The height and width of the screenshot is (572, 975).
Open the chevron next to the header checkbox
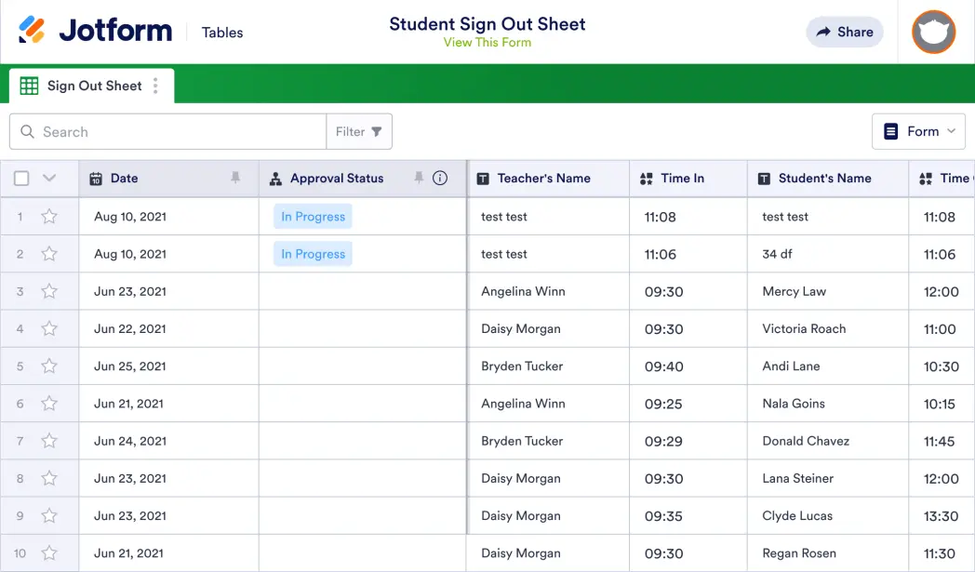(49, 178)
